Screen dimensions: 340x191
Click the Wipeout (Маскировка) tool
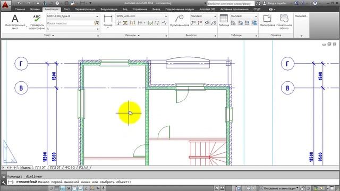(267, 21)
